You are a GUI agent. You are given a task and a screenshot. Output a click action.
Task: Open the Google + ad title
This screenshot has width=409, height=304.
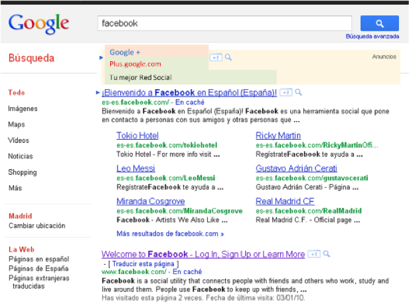125,53
